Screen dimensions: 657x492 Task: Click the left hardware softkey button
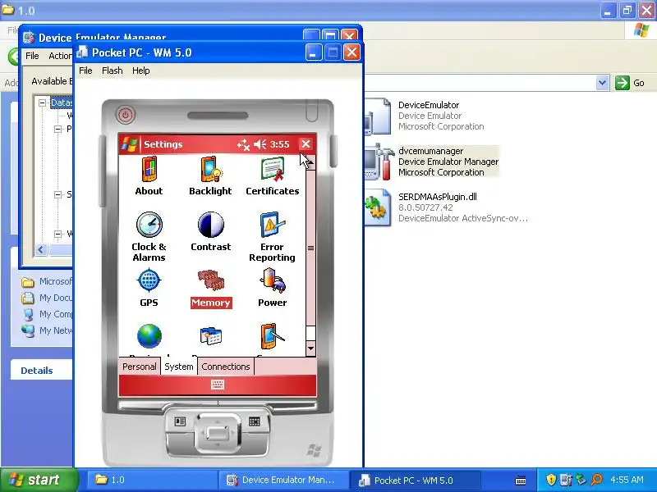coord(180,421)
